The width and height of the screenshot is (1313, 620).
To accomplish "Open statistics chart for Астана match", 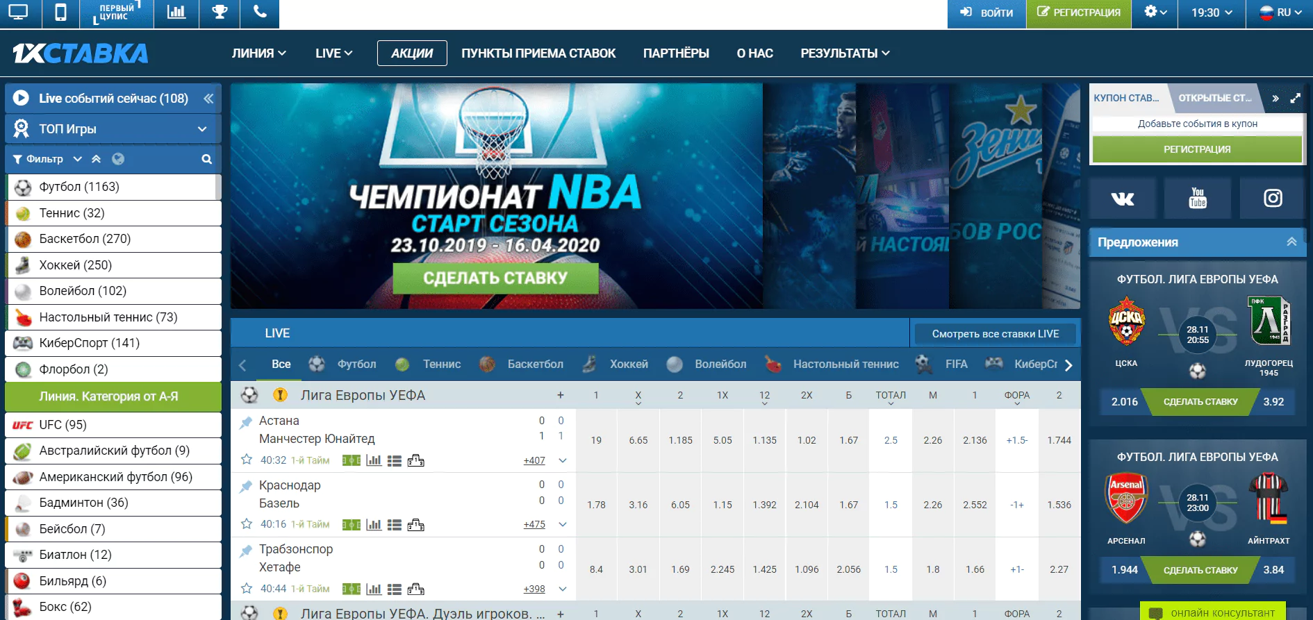I will [374, 460].
